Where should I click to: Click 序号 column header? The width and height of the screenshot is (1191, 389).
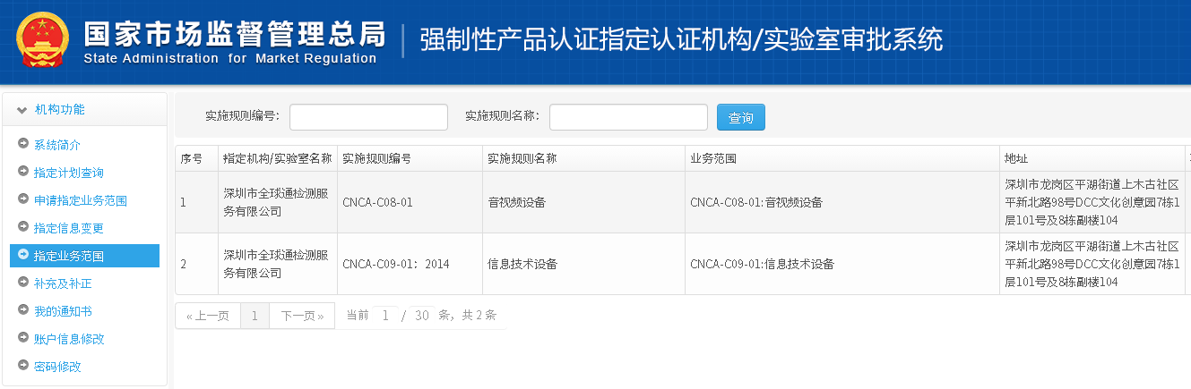tap(196, 158)
